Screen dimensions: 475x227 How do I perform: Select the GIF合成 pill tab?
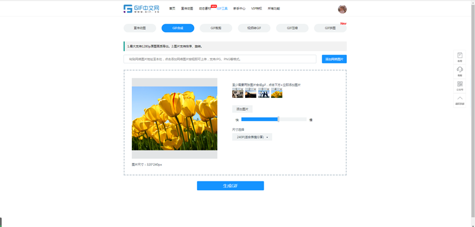click(178, 28)
